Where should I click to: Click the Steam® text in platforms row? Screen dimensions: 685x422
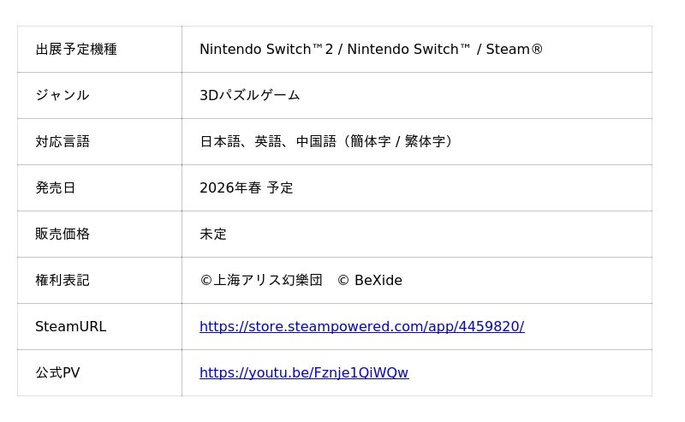515,50
